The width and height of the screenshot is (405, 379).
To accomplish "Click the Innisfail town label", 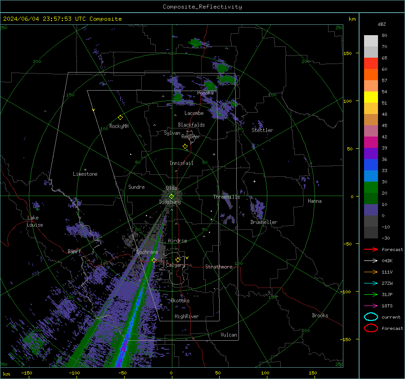I will click(x=181, y=163).
